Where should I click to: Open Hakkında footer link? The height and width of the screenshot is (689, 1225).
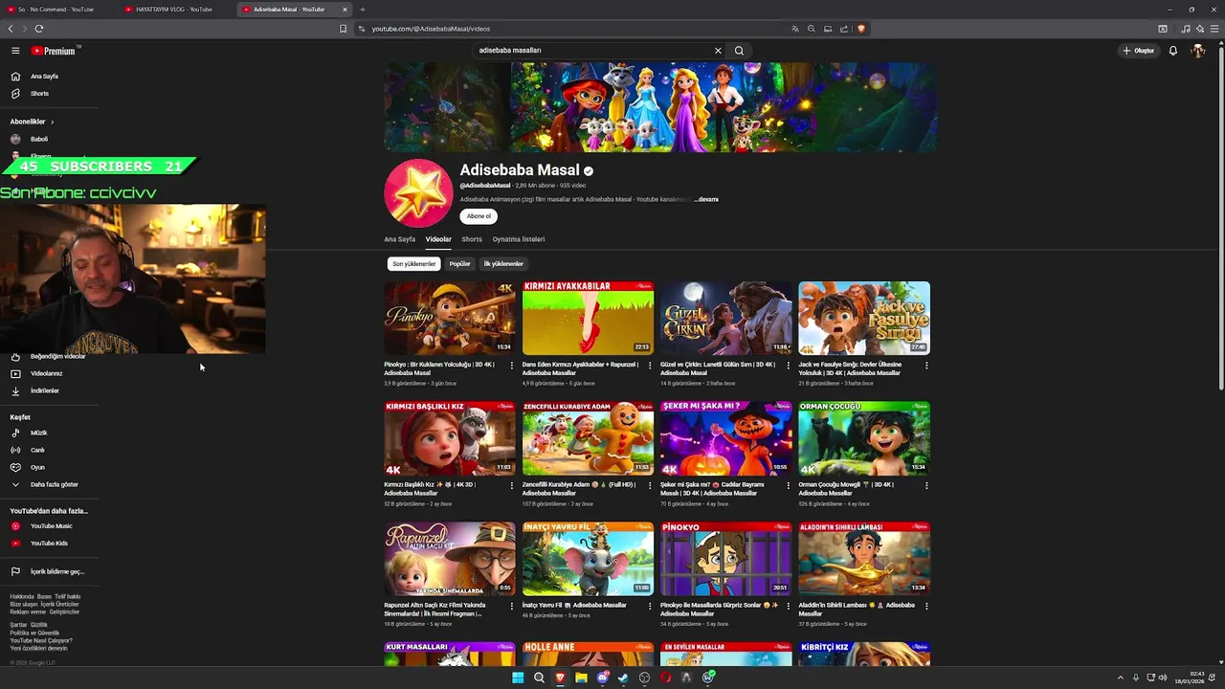21,597
